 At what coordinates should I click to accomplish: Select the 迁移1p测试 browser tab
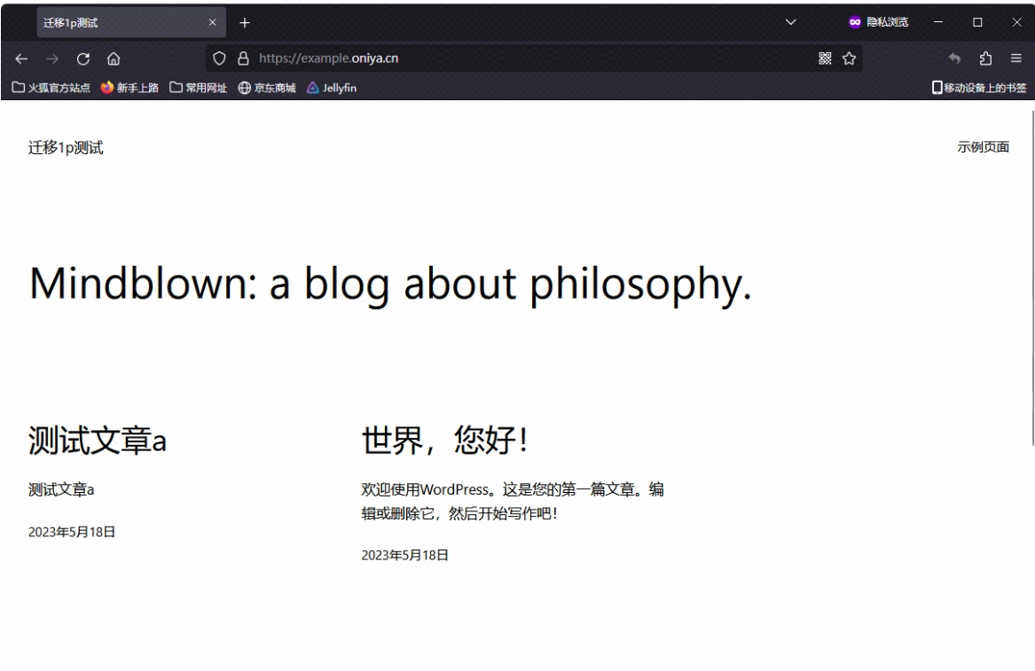click(115, 22)
